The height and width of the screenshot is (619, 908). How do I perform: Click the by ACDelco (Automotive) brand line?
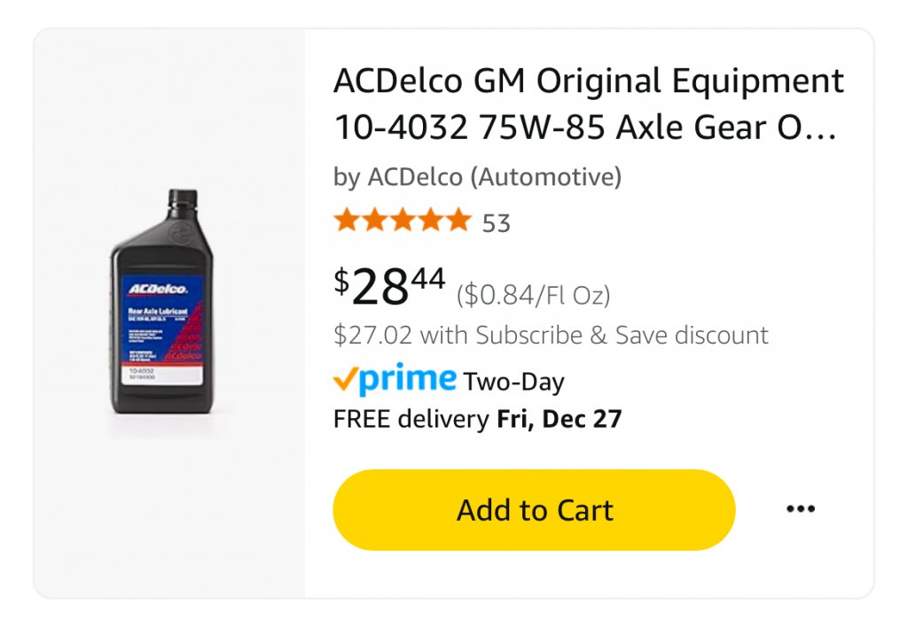click(477, 177)
